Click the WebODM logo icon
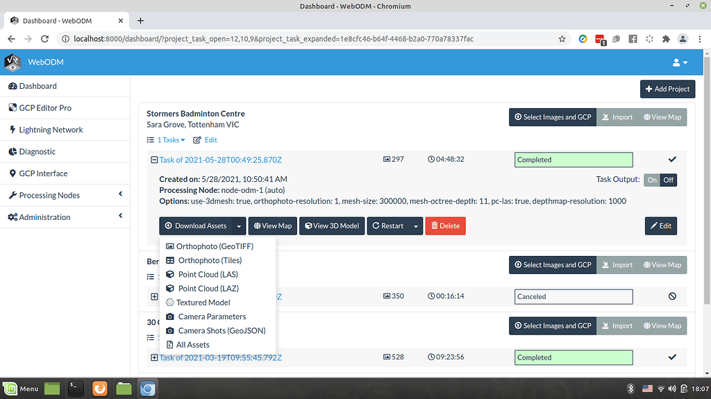 coord(12,62)
